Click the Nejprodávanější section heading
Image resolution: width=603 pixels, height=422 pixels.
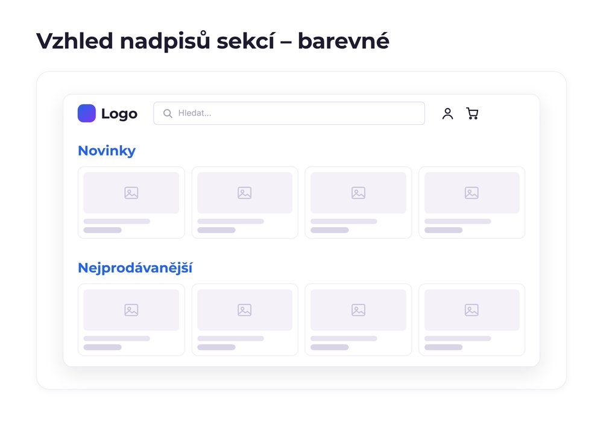click(x=135, y=268)
